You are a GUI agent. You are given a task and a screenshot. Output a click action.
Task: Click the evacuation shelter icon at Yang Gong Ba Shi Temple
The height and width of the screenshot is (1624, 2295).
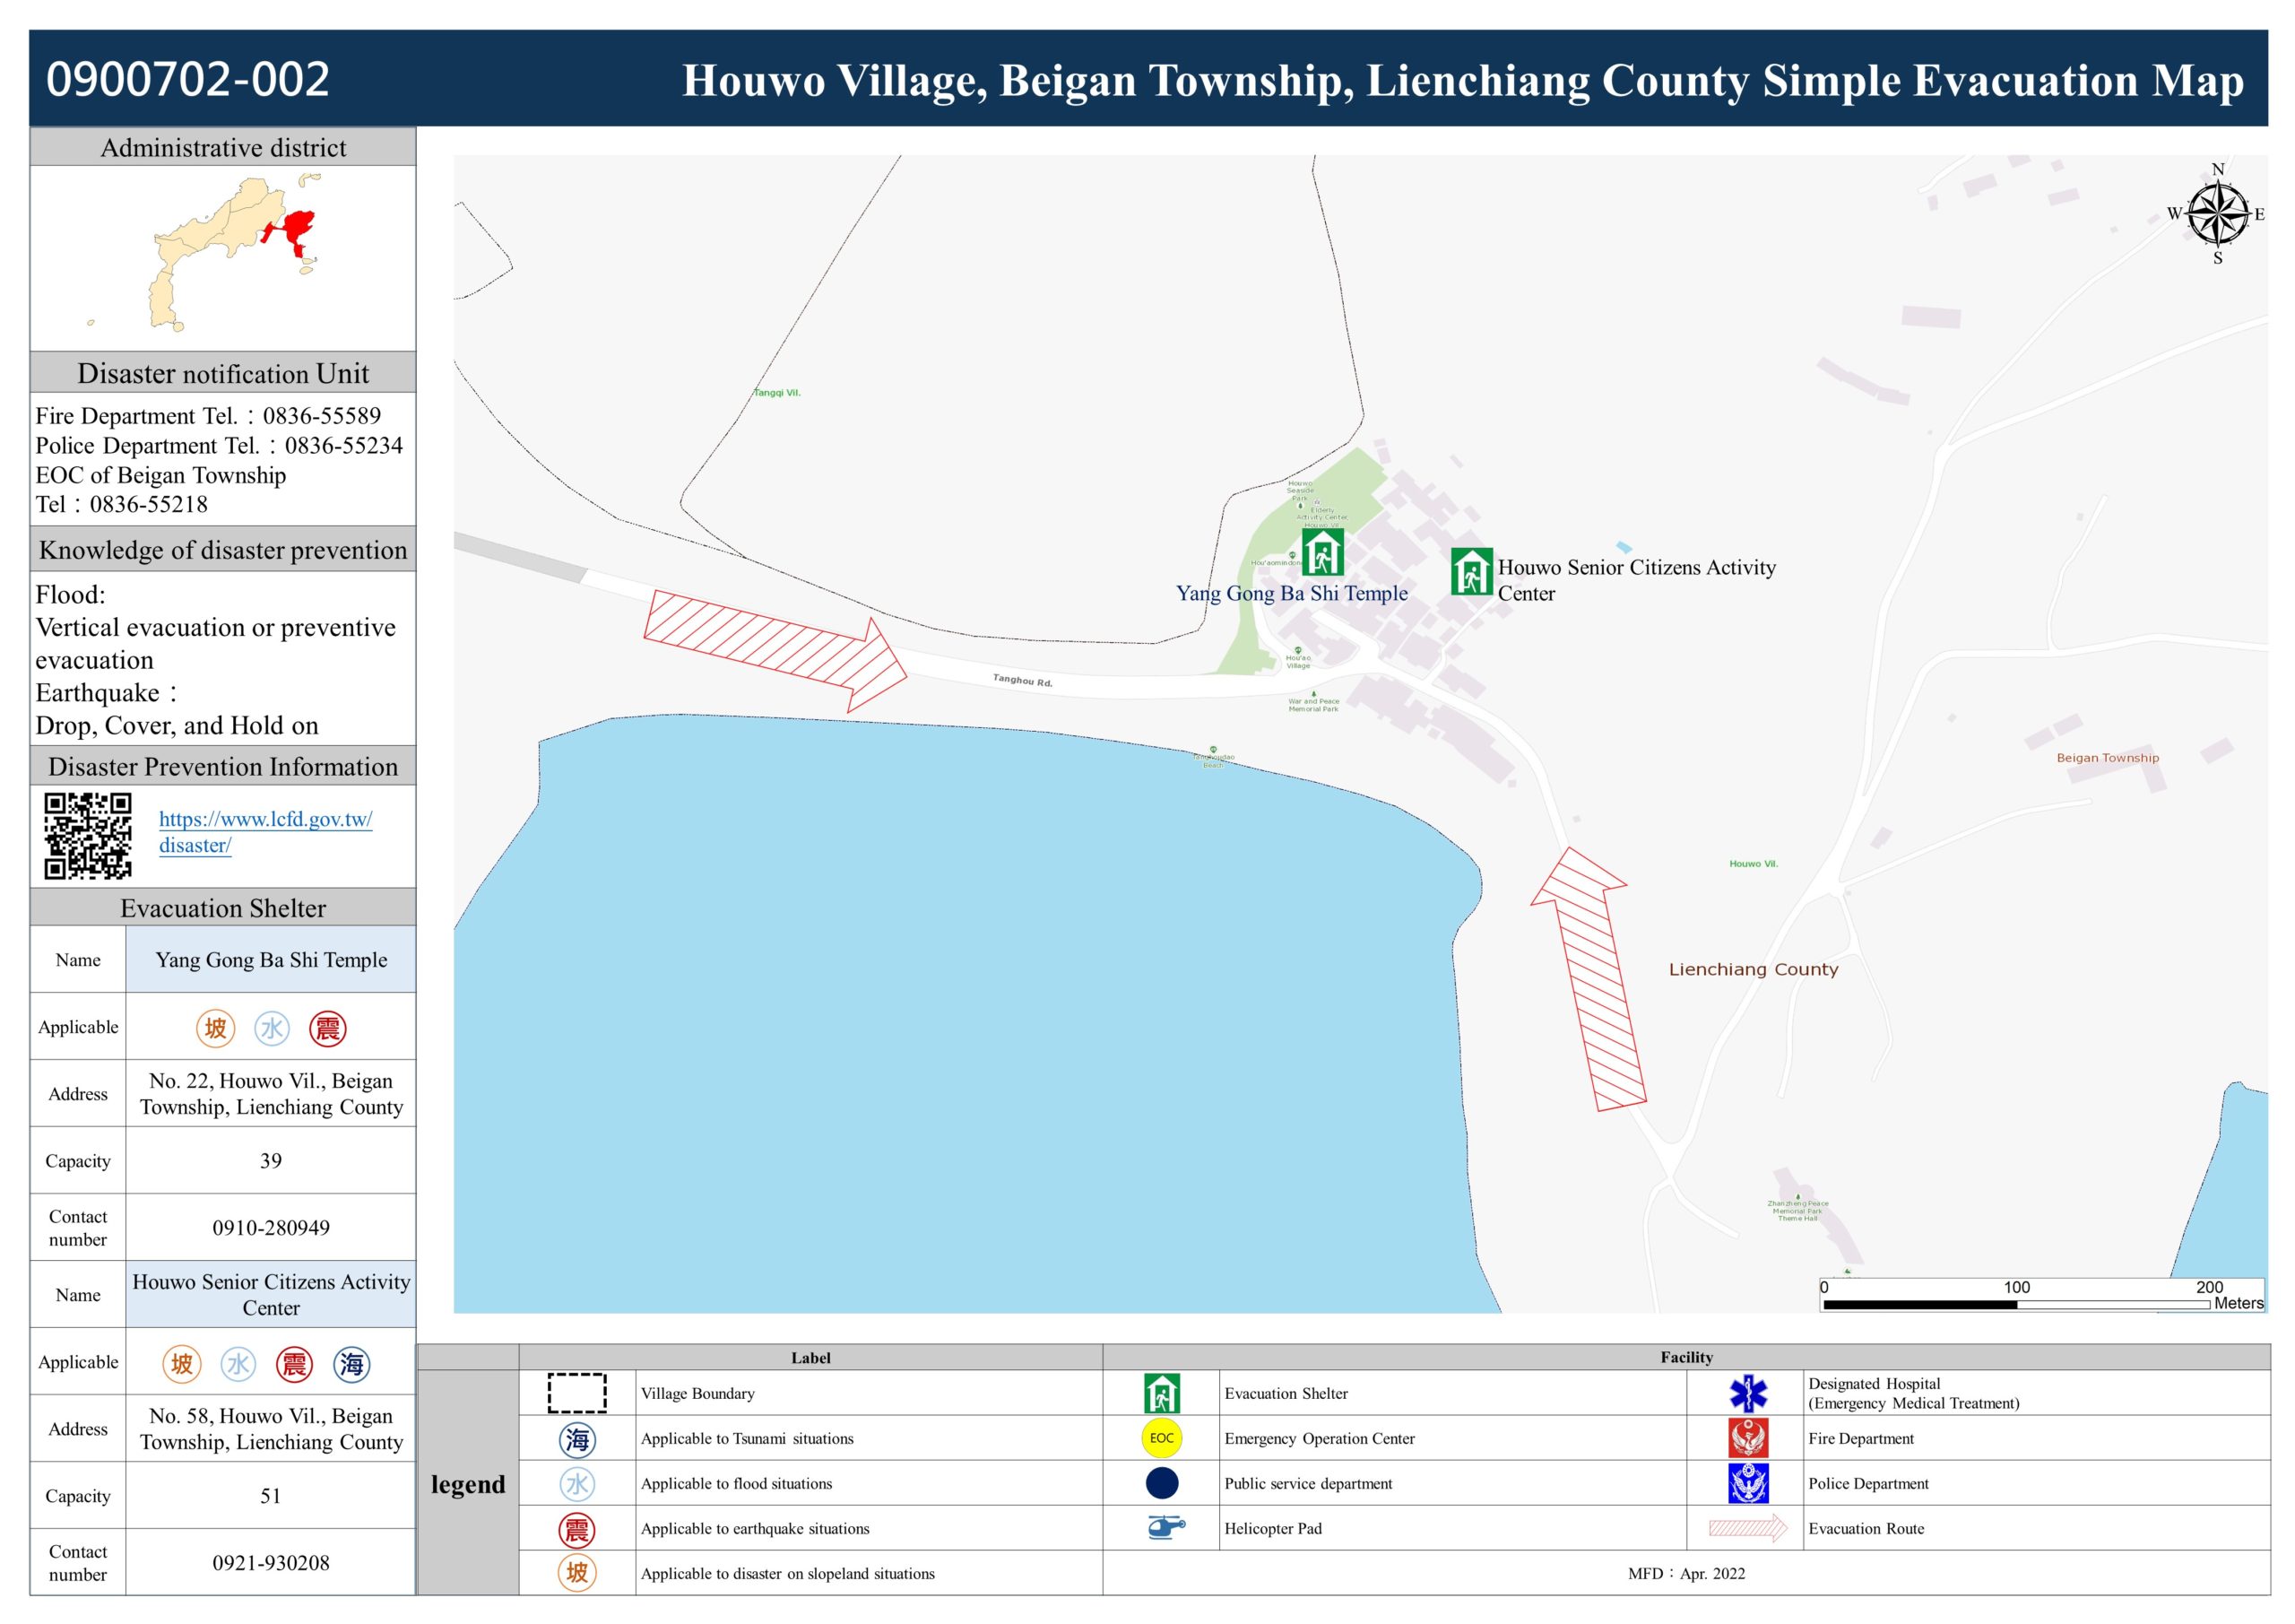pos(1321,552)
